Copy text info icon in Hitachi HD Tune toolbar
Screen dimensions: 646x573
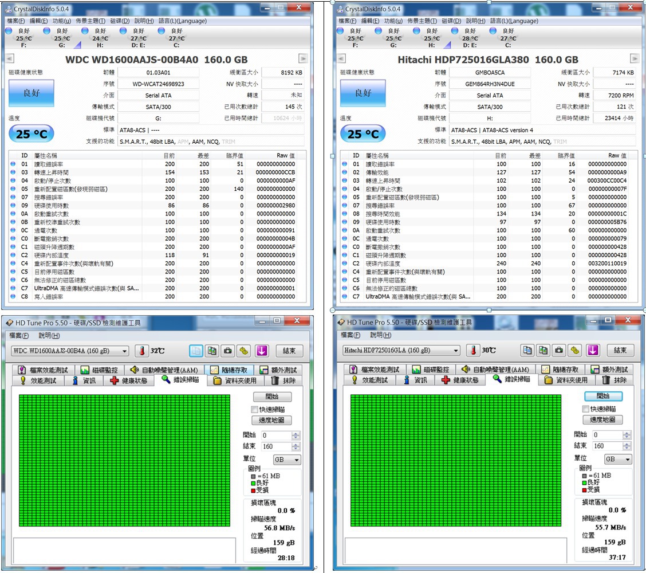click(527, 351)
